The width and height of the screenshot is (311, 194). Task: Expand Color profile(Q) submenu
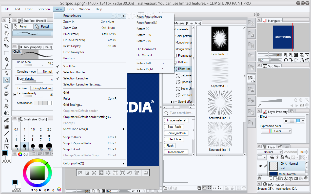tap(124, 163)
